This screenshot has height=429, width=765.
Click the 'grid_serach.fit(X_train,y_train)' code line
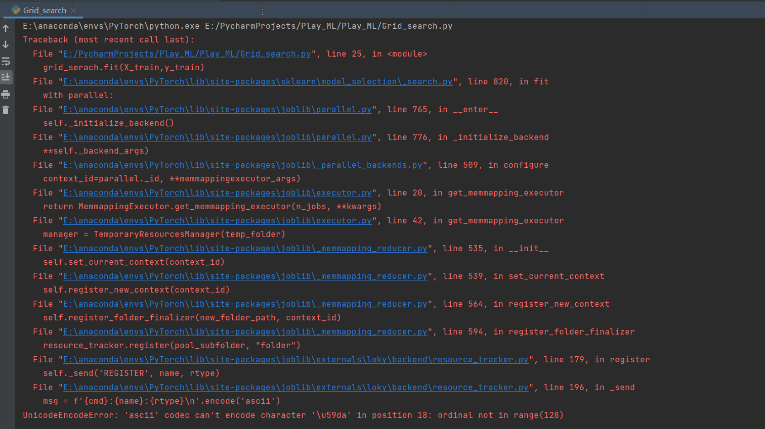coord(123,68)
